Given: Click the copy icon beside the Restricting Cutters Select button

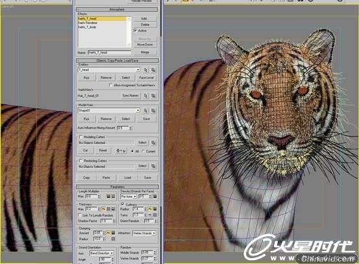Looking at the screenshot, I should pos(153,166).
